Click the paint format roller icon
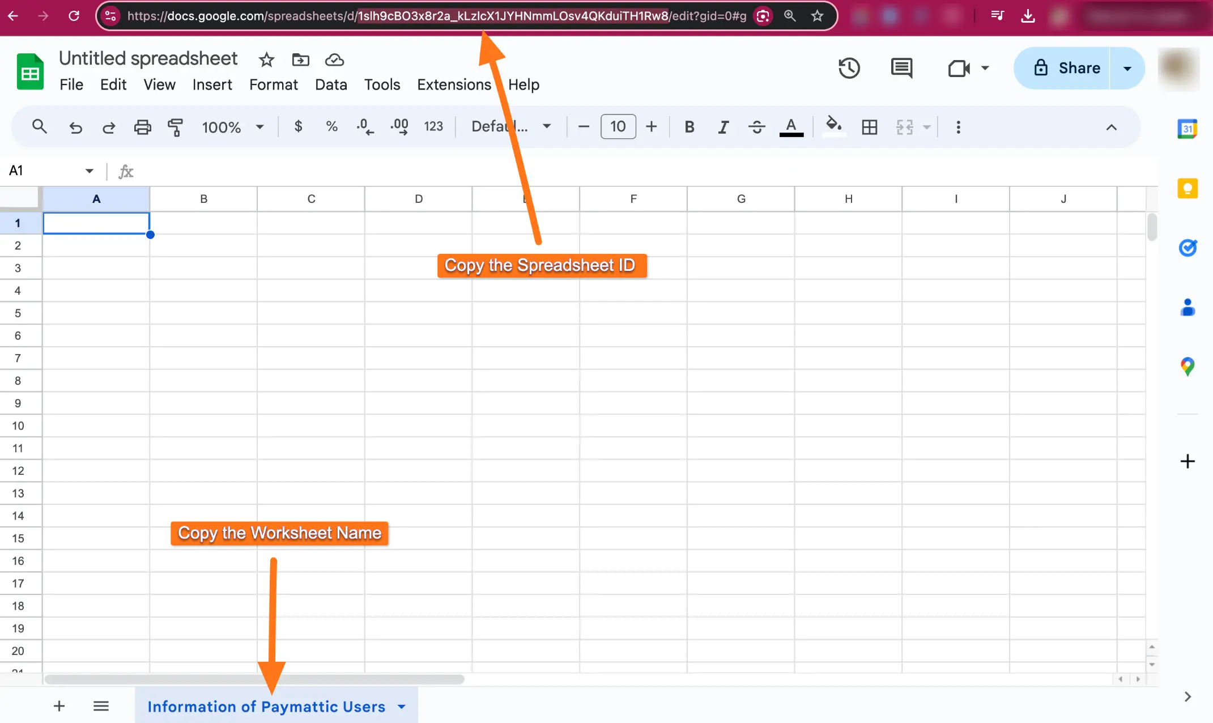The height and width of the screenshot is (723, 1213). click(x=176, y=127)
